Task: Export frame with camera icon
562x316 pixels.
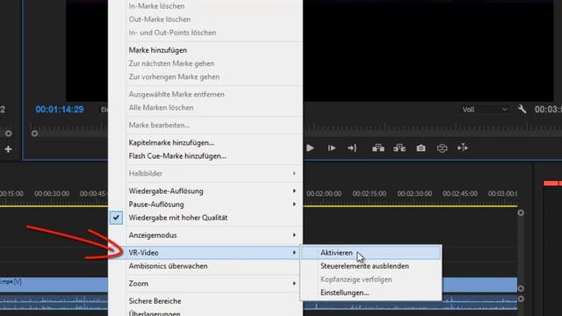Action: click(421, 148)
